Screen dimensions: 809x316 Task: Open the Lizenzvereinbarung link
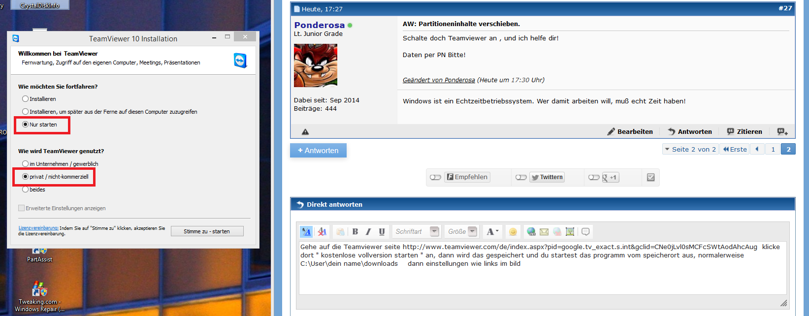click(x=38, y=228)
